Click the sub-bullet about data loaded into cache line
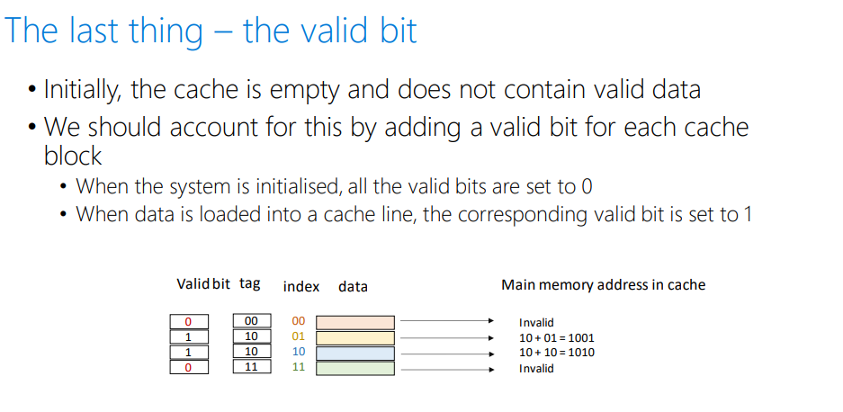This screenshot has width=843, height=412. click(413, 215)
